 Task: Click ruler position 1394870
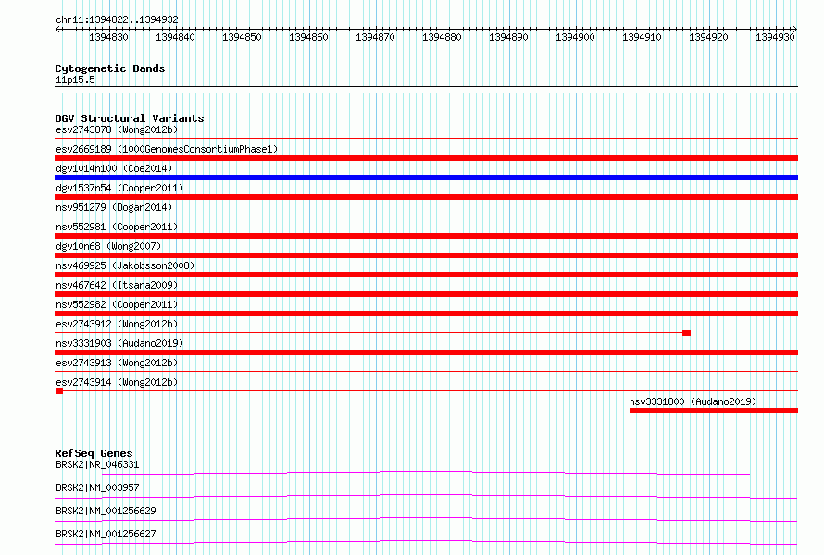point(375,37)
